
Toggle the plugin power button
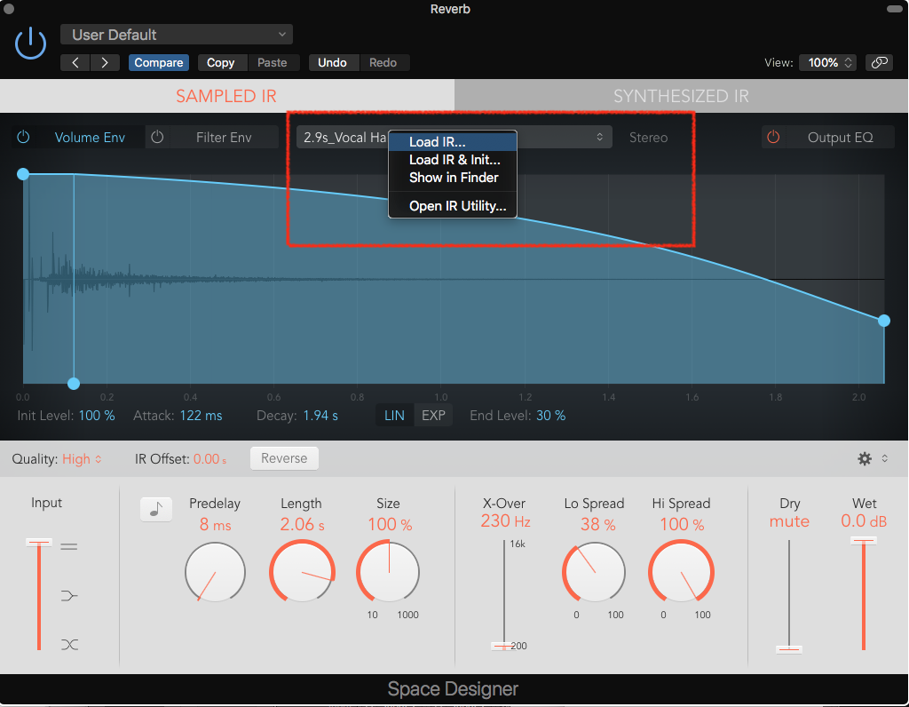(31, 44)
